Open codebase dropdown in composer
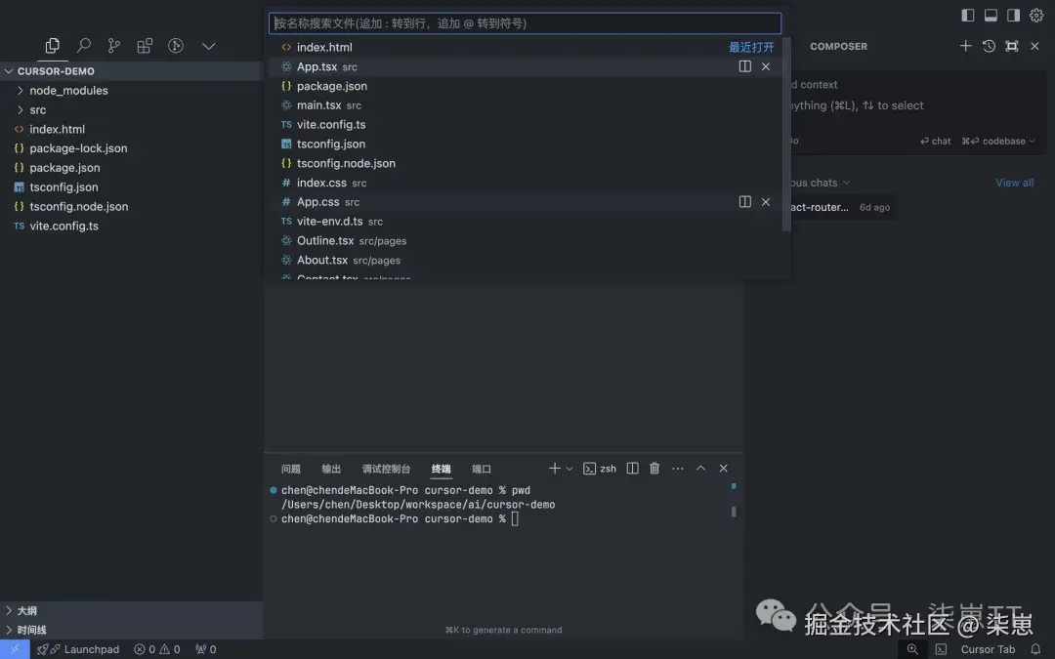The width and height of the screenshot is (1055, 659). [x=998, y=142]
